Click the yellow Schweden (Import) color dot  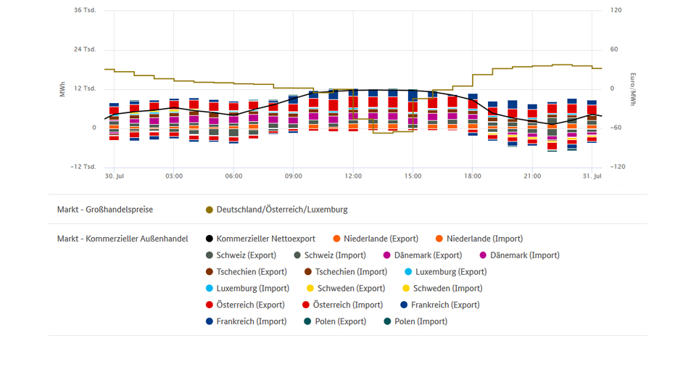pyautogui.click(x=406, y=289)
